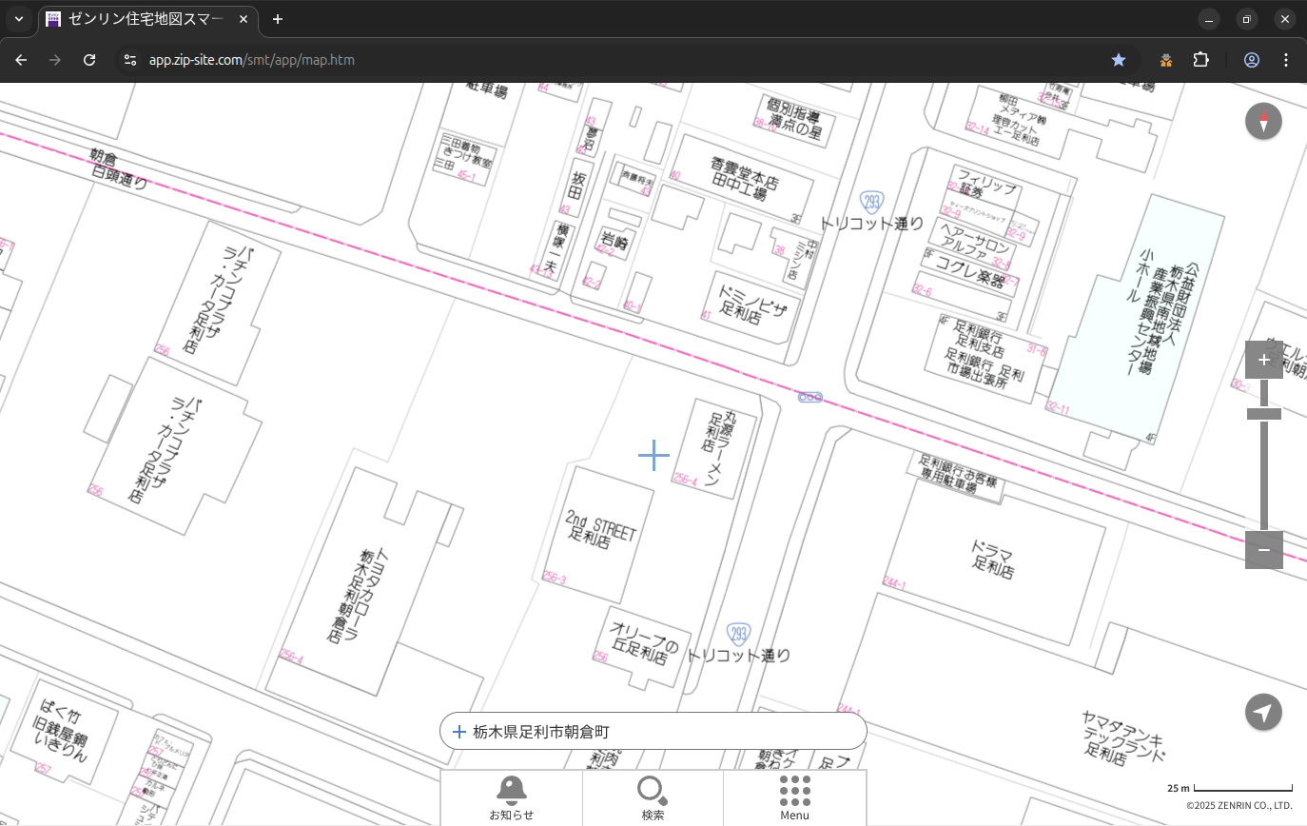Reload the current page
Image resolution: width=1307 pixels, height=826 pixels.
tap(89, 60)
